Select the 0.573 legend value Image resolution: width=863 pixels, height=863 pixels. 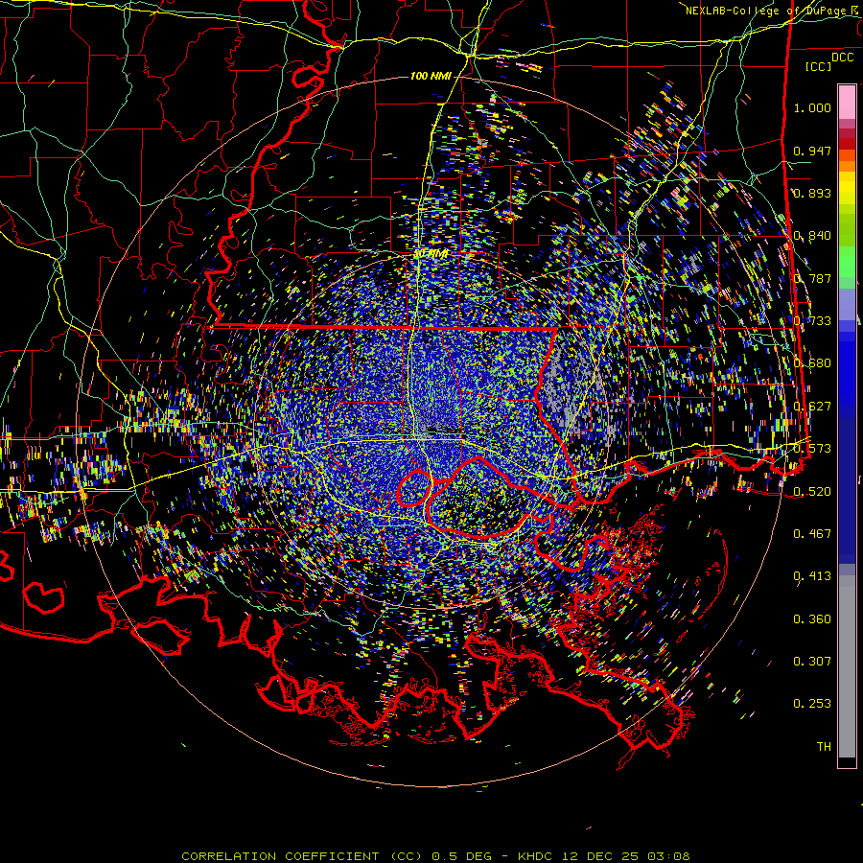pyautogui.click(x=812, y=449)
